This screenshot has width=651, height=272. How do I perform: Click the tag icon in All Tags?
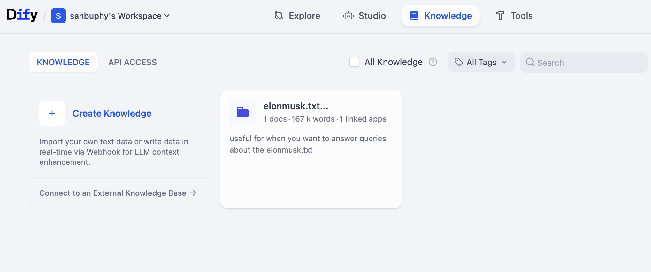[458, 62]
